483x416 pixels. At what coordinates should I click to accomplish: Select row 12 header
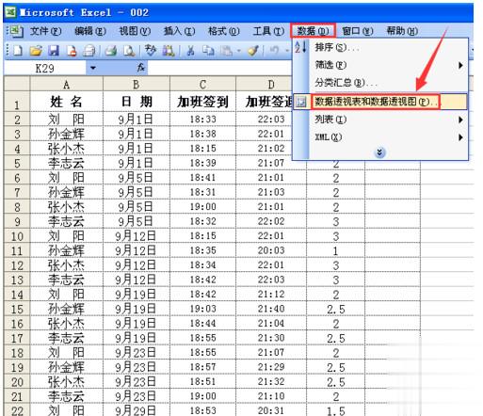(x=17, y=265)
